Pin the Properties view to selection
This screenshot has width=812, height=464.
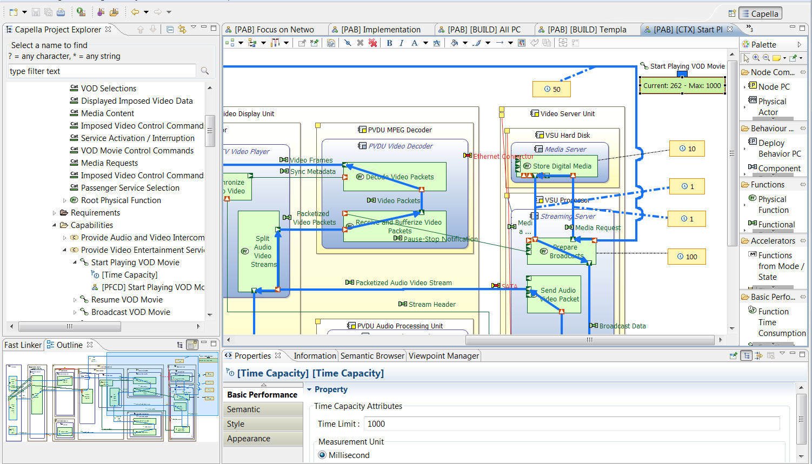coord(733,355)
